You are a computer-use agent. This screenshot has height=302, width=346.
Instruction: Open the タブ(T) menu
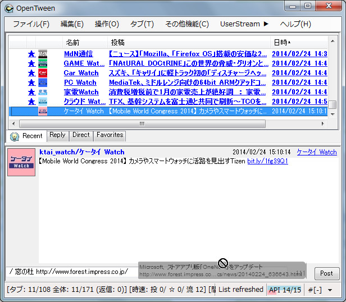coord(142,24)
